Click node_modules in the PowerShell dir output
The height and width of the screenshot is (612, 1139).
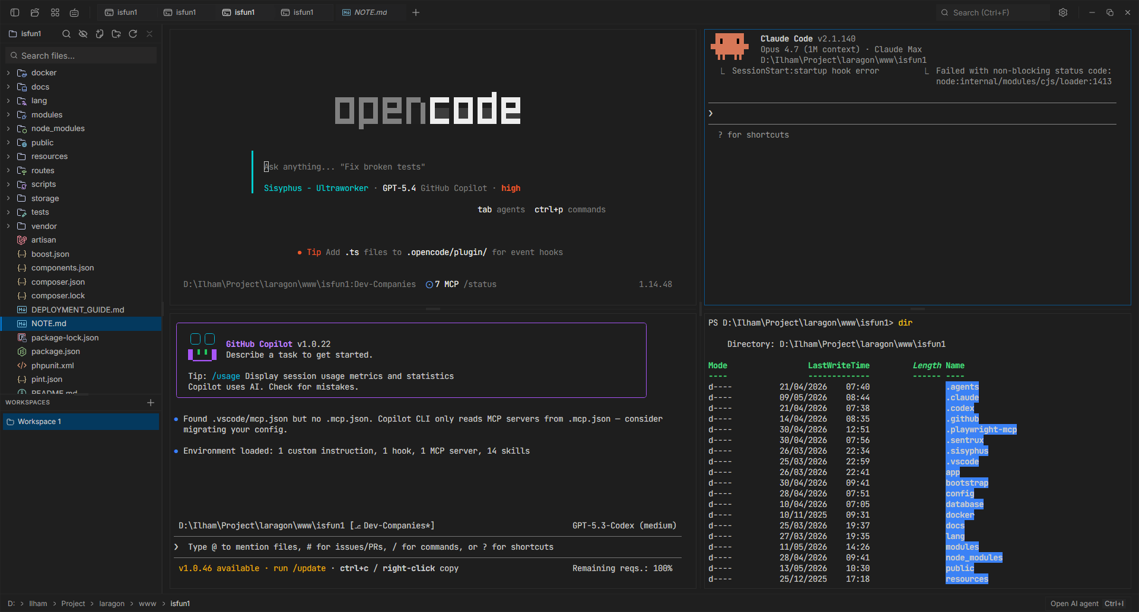pos(974,558)
